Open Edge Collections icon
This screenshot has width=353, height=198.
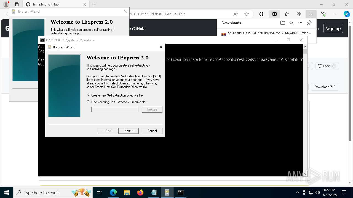tap(299, 14)
